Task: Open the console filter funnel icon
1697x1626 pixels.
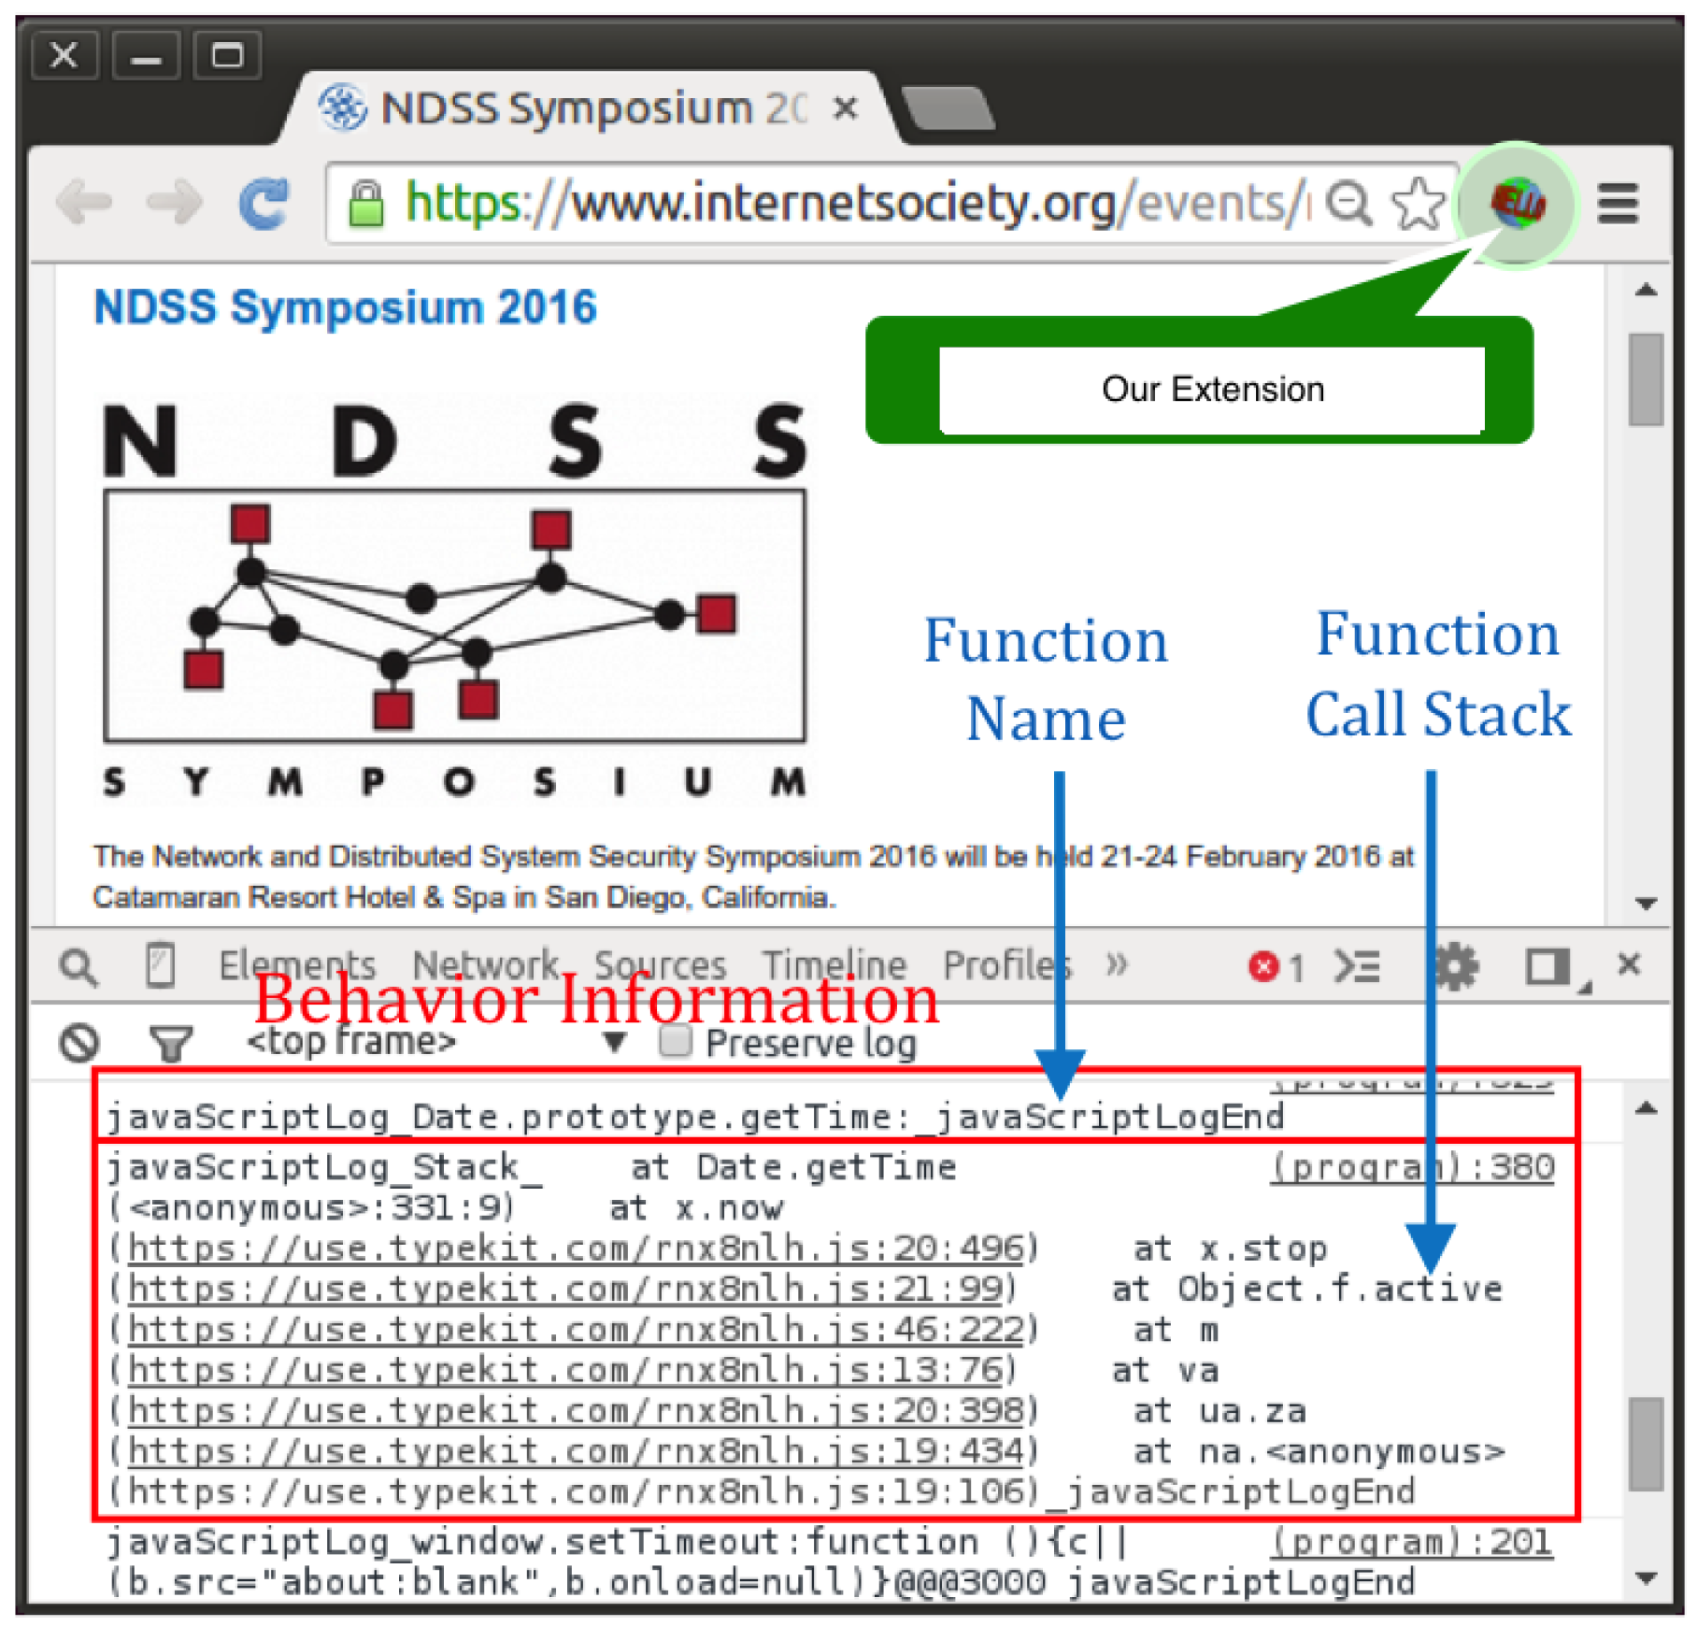Action: tap(171, 1043)
